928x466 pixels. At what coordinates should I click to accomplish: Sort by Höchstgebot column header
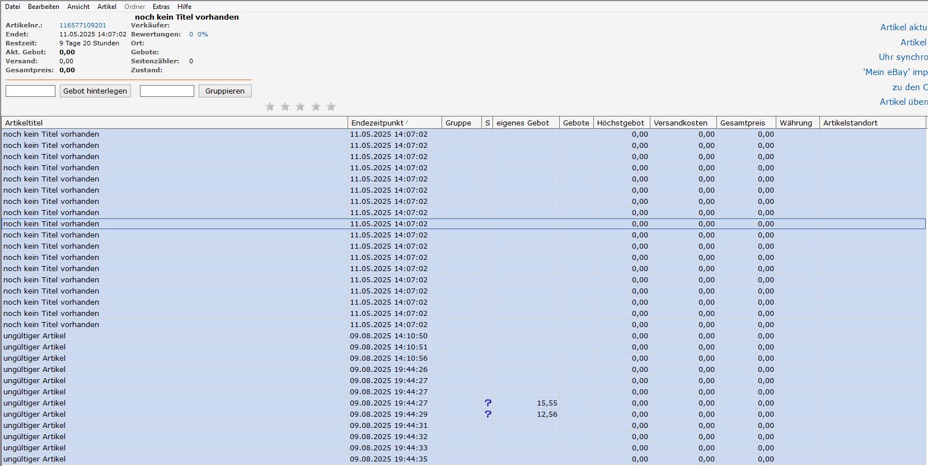click(x=620, y=123)
